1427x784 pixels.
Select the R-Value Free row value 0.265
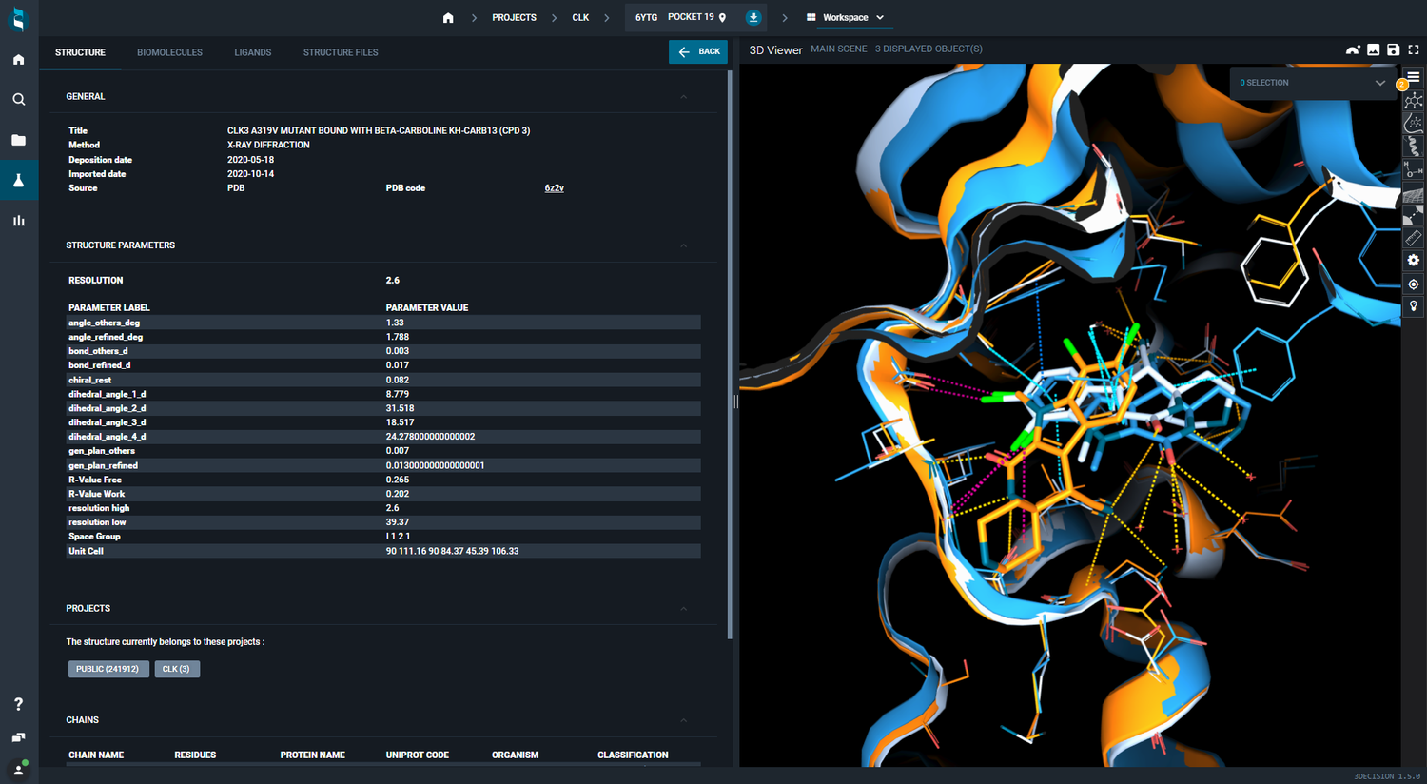(x=398, y=480)
